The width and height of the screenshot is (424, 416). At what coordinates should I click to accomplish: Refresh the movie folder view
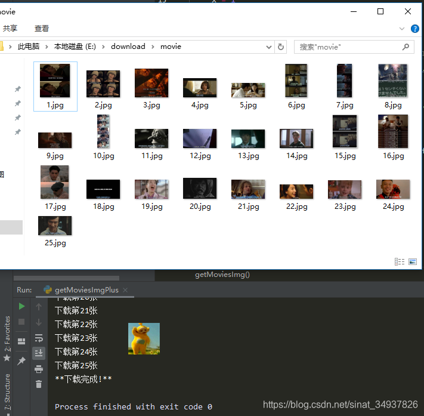pyautogui.click(x=281, y=47)
